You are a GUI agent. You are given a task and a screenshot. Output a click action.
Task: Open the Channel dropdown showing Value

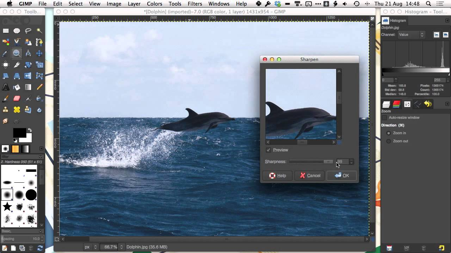(411, 34)
